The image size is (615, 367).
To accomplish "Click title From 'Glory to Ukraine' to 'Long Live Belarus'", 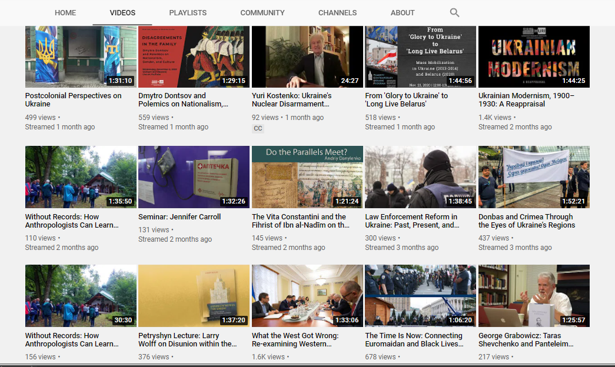I will coord(406,99).
